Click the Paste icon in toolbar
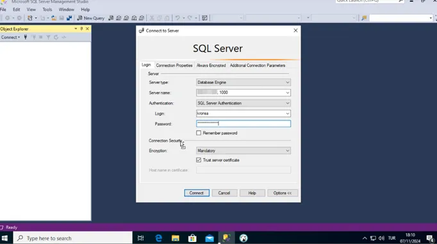 [x=167, y=18]
